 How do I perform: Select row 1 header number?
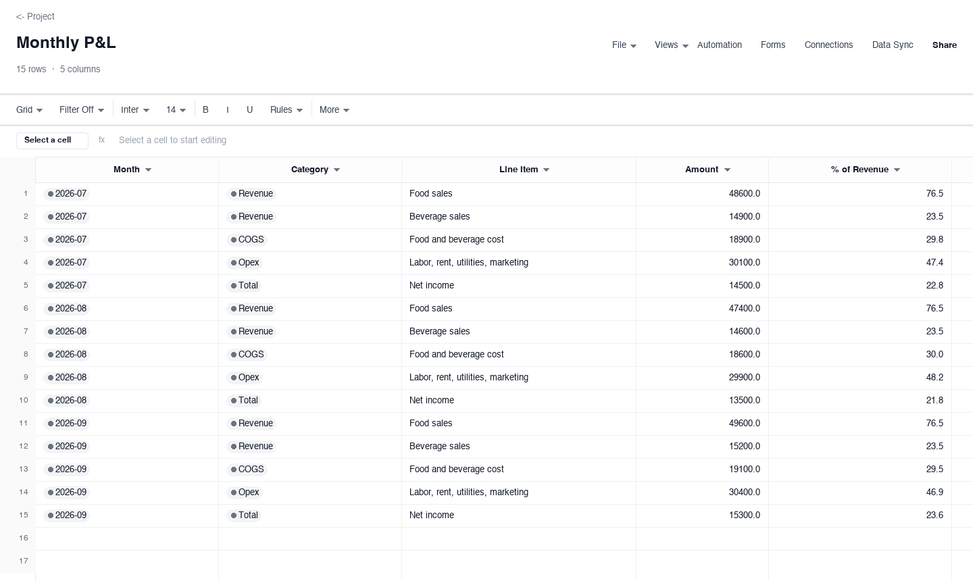[x=26, y=194]
